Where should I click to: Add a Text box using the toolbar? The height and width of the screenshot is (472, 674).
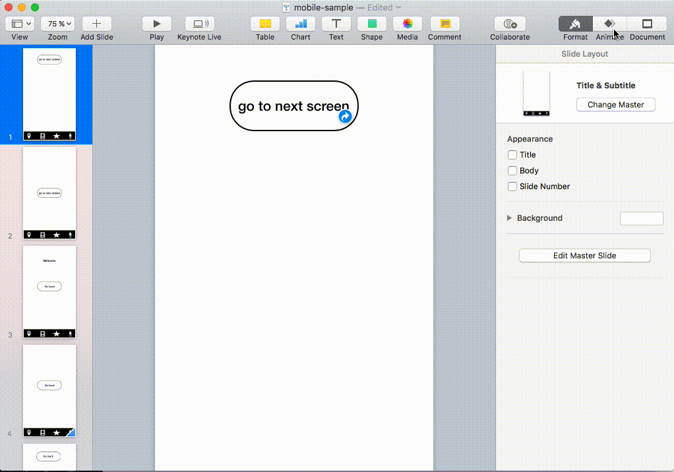tap(336, 24)
